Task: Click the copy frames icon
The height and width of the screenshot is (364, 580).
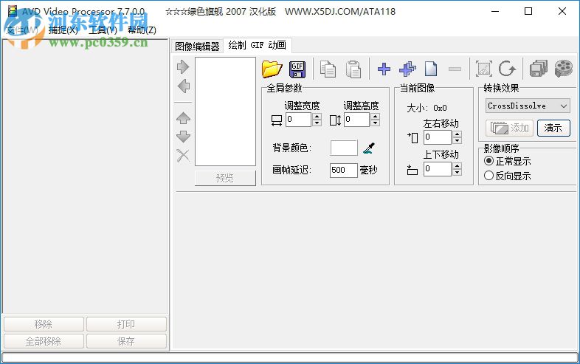Action: click(x=328, y=69)
